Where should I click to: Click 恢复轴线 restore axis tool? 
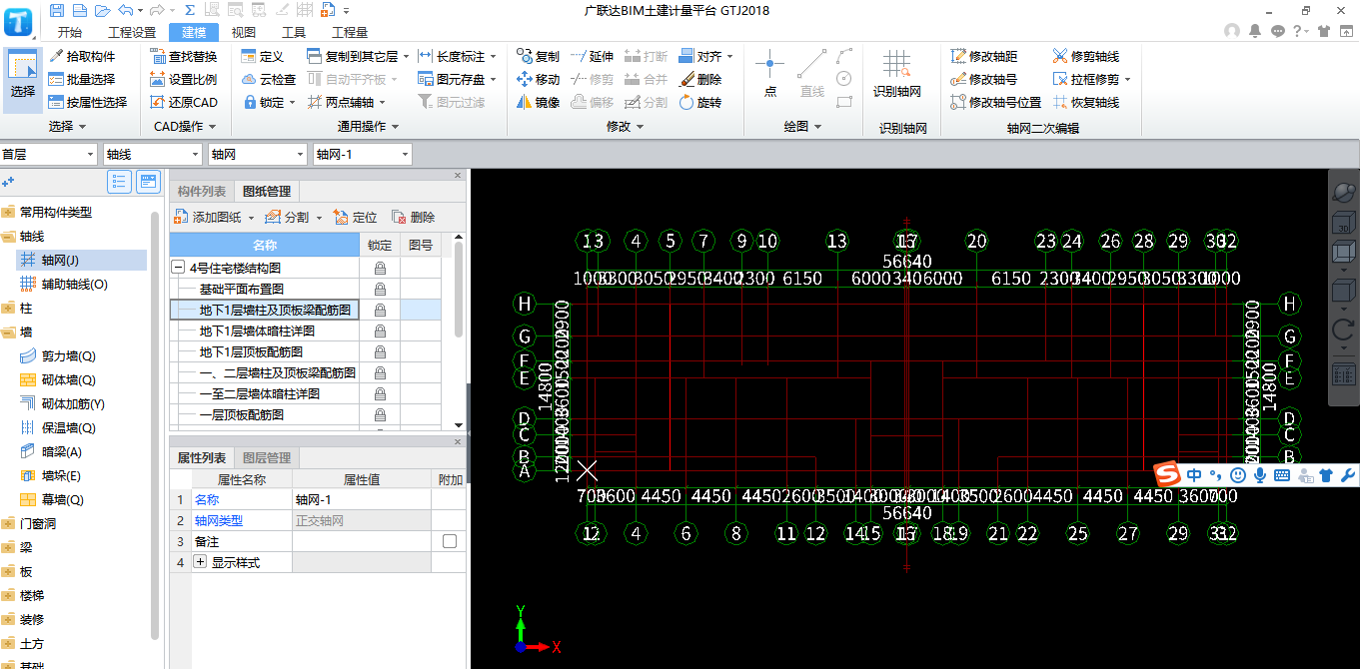pyautogui.click(x=1086, y=102)
